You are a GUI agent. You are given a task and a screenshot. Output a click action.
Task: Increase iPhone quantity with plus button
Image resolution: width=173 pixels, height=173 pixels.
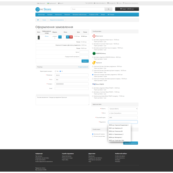pos(68,37)
